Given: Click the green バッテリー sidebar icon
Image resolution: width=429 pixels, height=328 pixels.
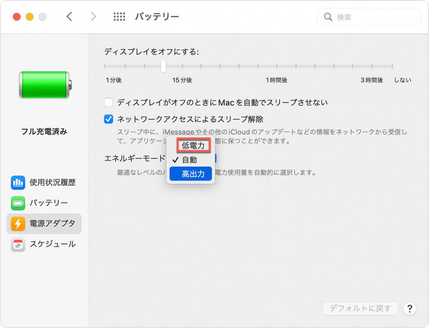Looking at the screenshot, I should click(18, 203).
